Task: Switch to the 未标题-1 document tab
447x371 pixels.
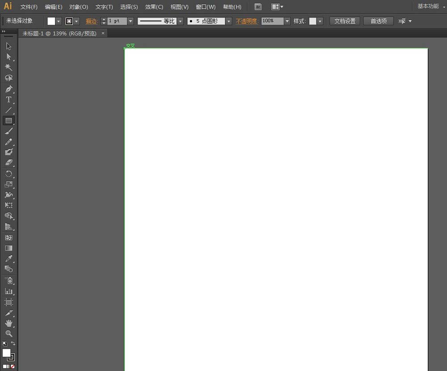Action: [59, 34]
